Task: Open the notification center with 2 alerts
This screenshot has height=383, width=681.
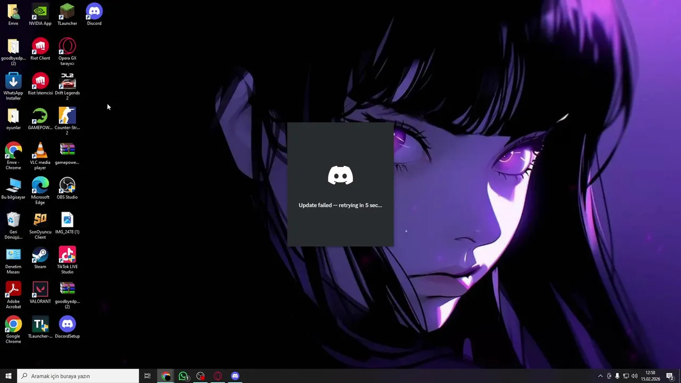Action: click(x=670, y=376)
